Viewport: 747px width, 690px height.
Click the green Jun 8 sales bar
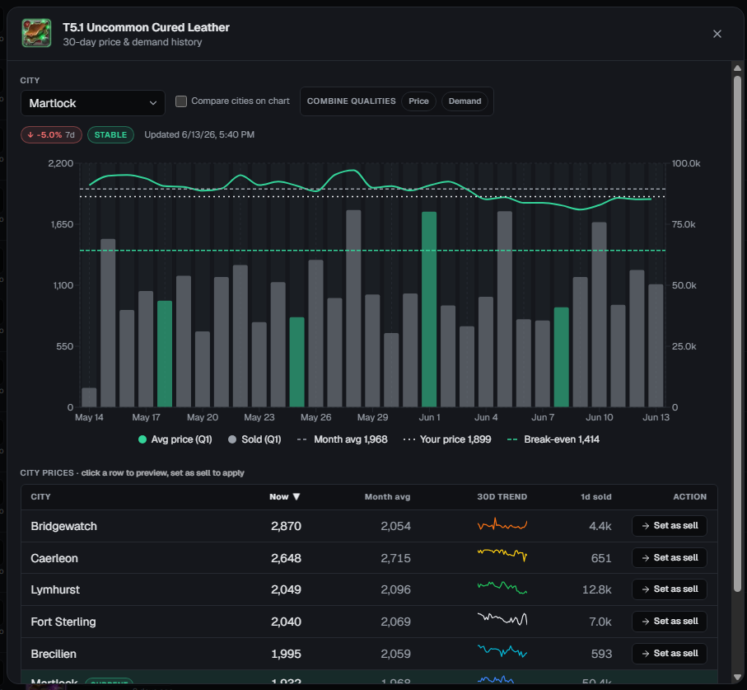561,357
